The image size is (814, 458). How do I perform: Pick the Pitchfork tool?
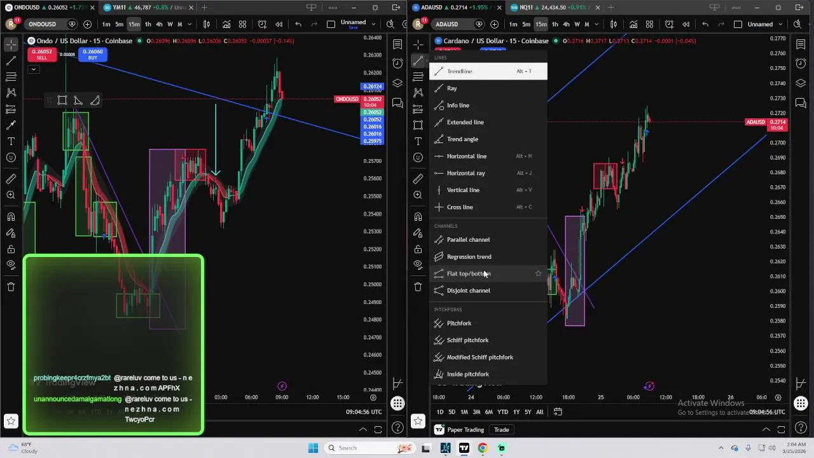coord(488,323)
